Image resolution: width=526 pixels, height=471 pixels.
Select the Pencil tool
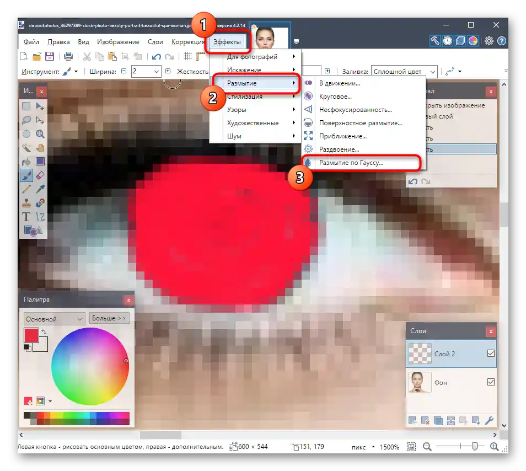coord(26,189)
